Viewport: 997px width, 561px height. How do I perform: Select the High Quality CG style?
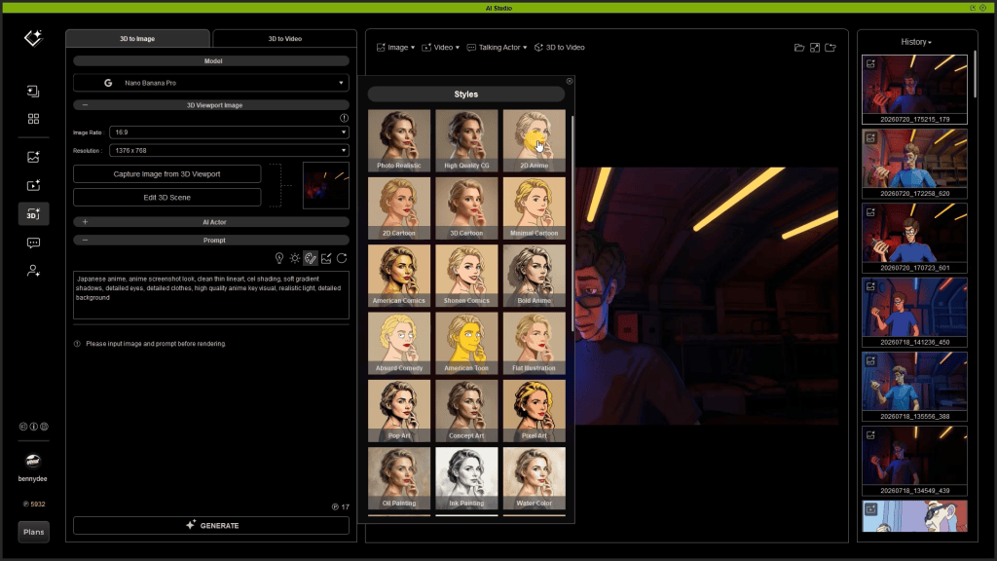pyautogui.click(x=466, y=140)
